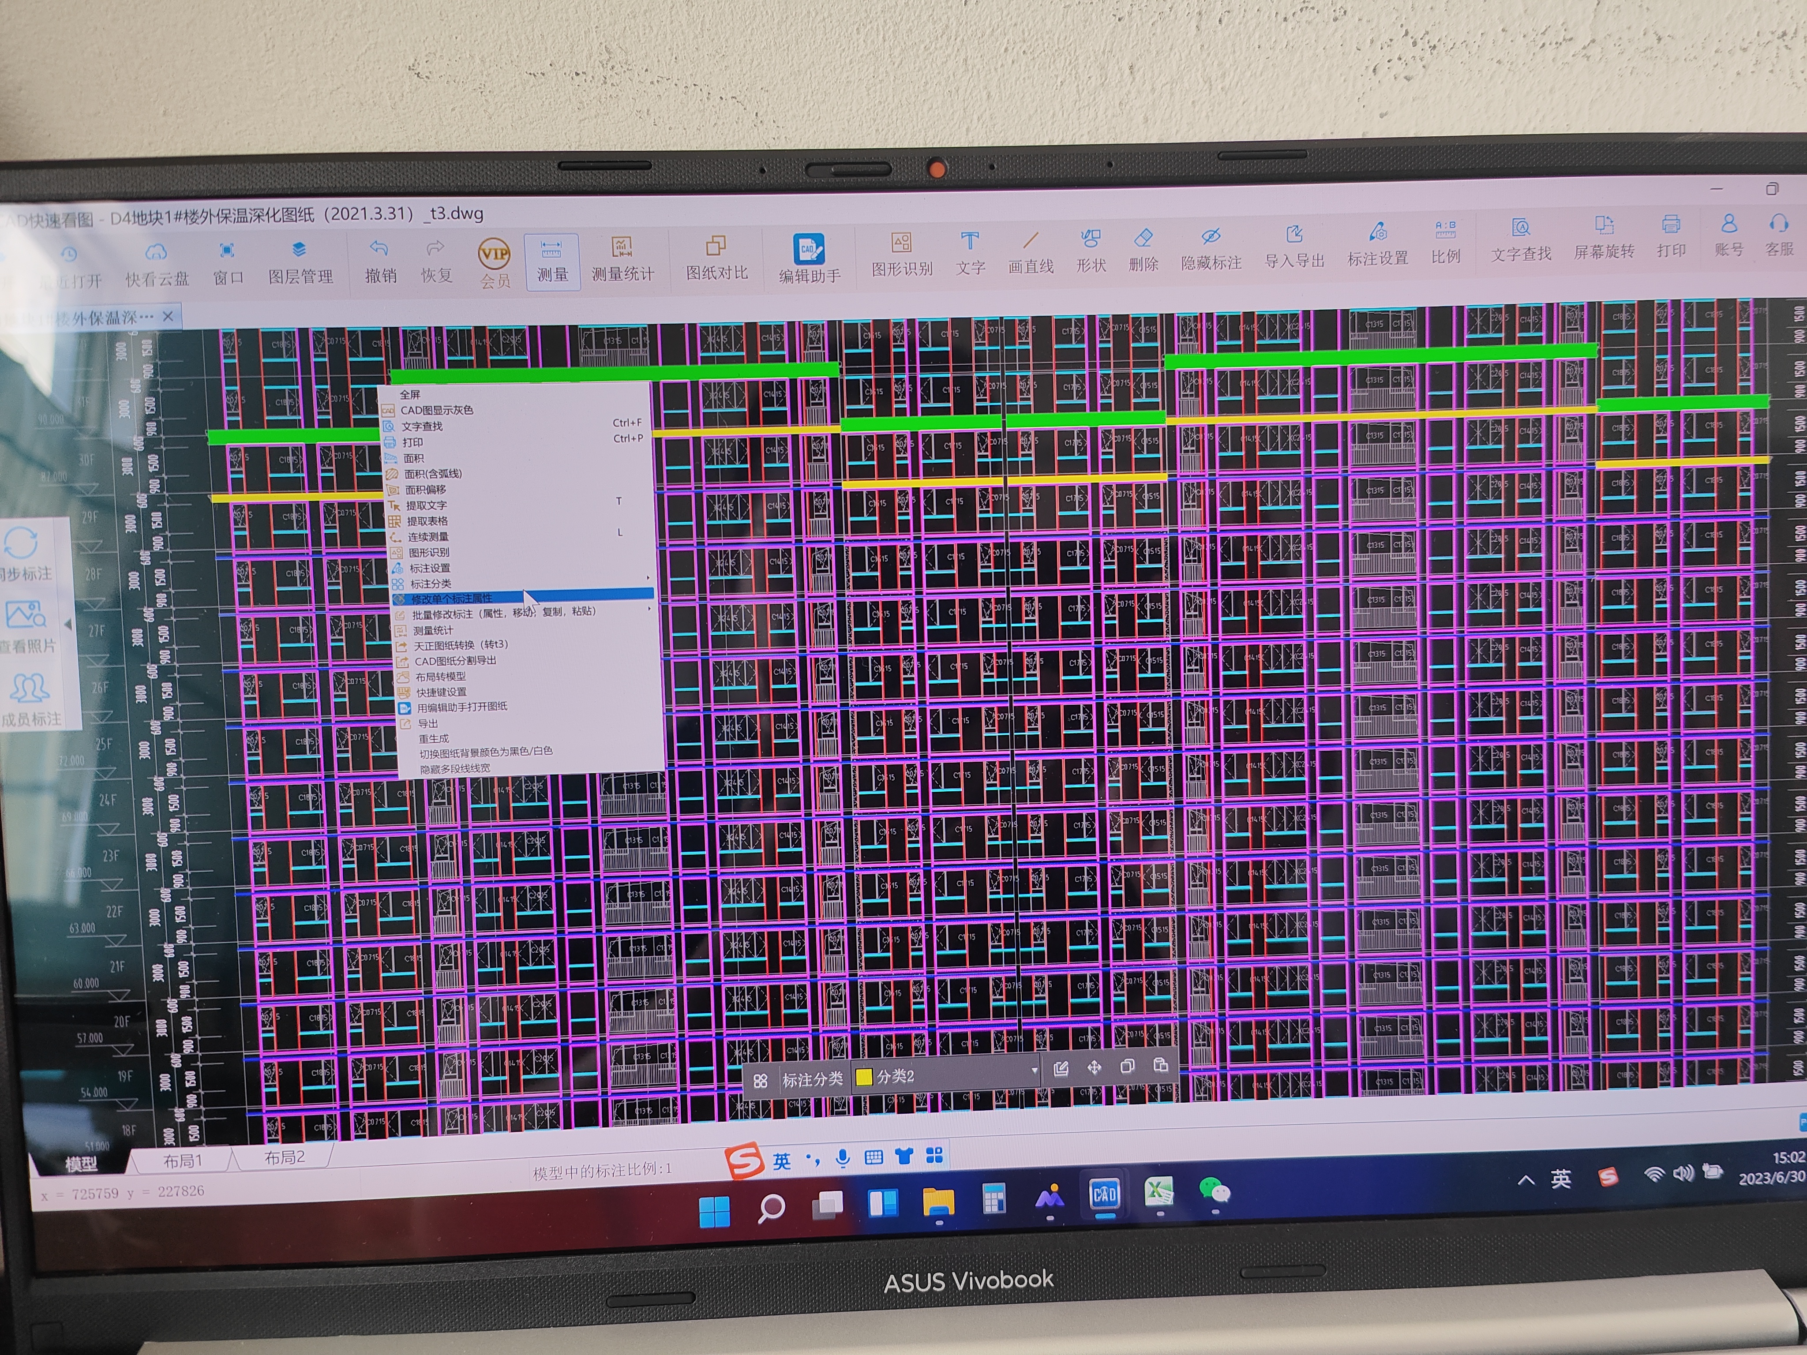Screen dimensions: 1807x1355
Task: Switch to the 模型 model tab
Action: 80,1164
